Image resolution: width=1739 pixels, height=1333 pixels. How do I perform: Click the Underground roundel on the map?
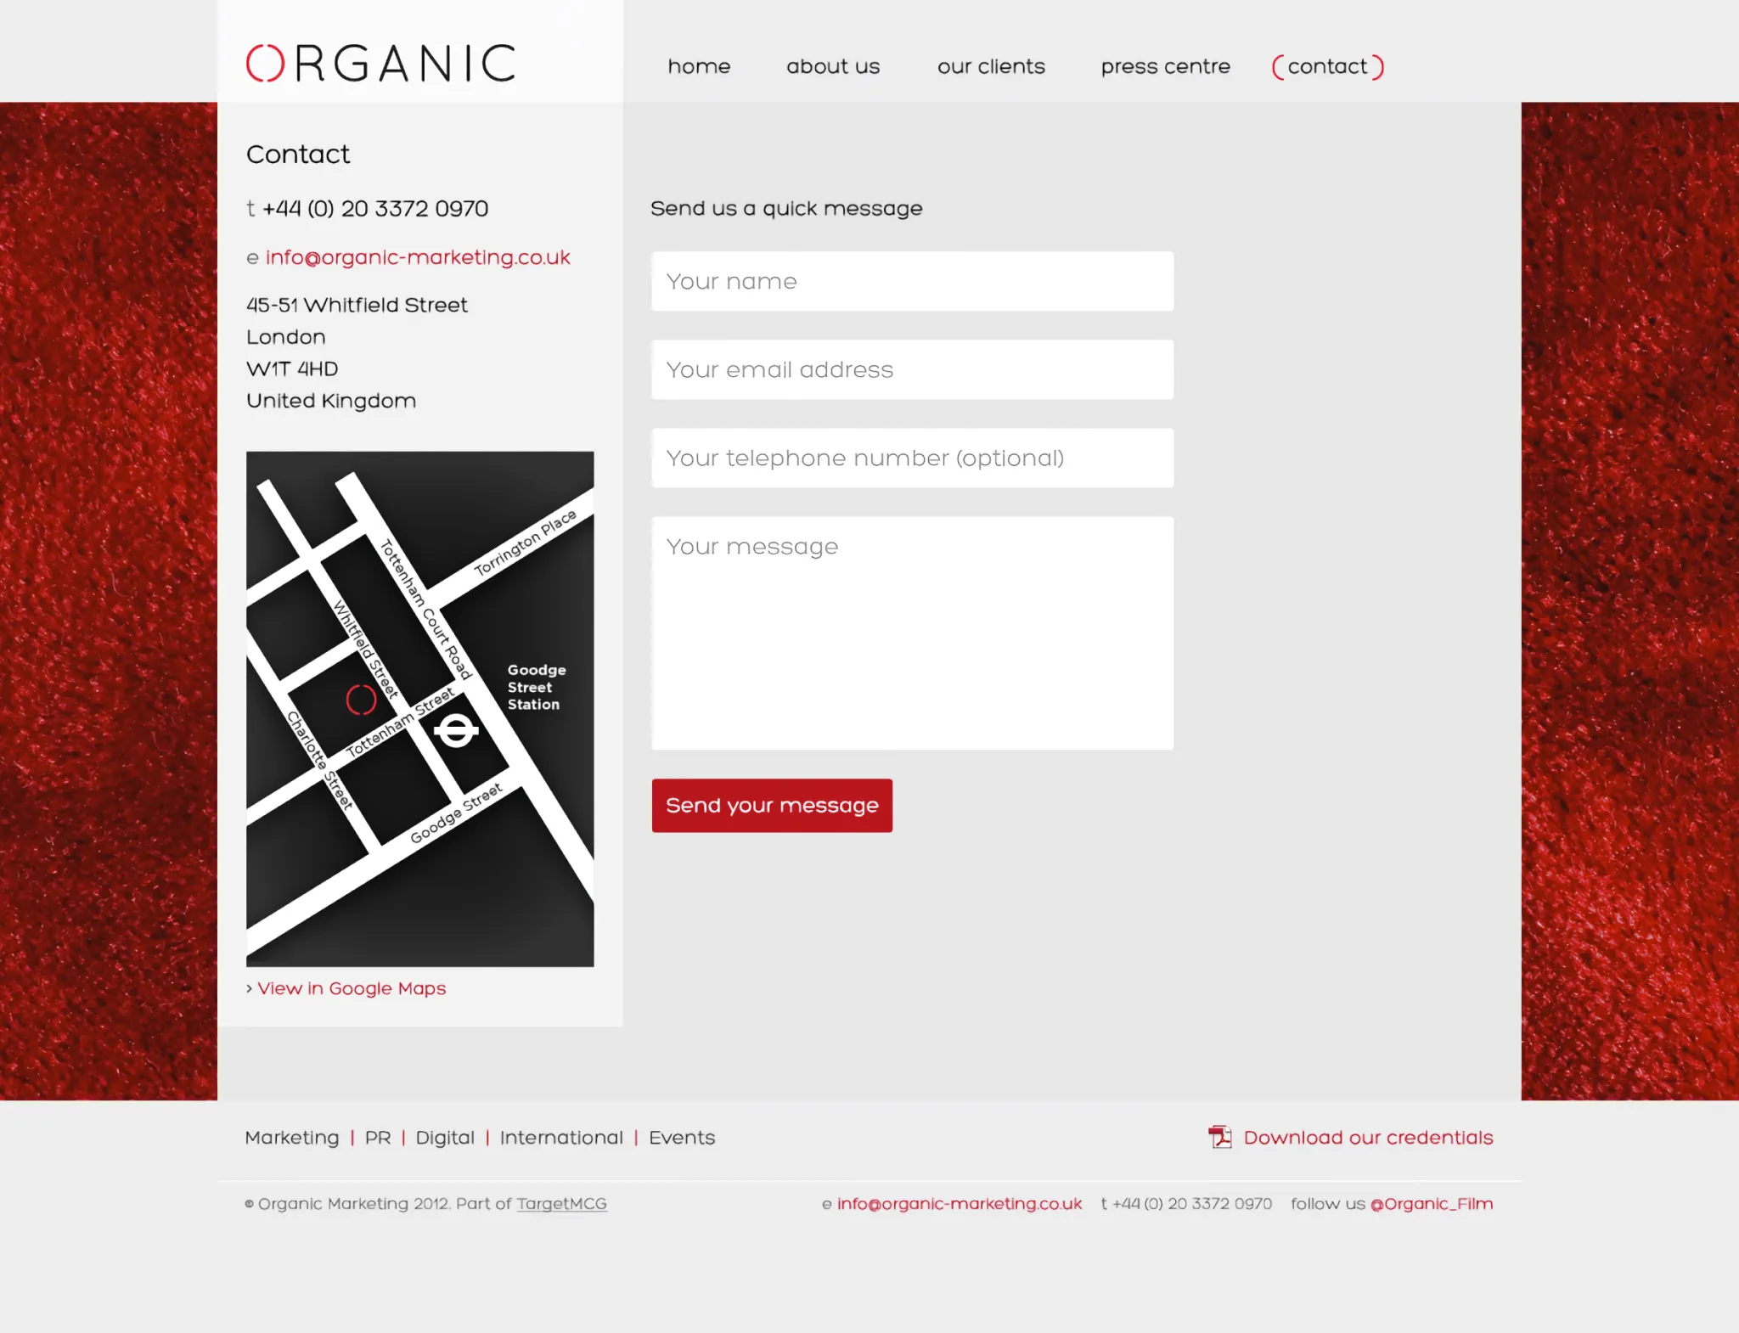[456, 730]
